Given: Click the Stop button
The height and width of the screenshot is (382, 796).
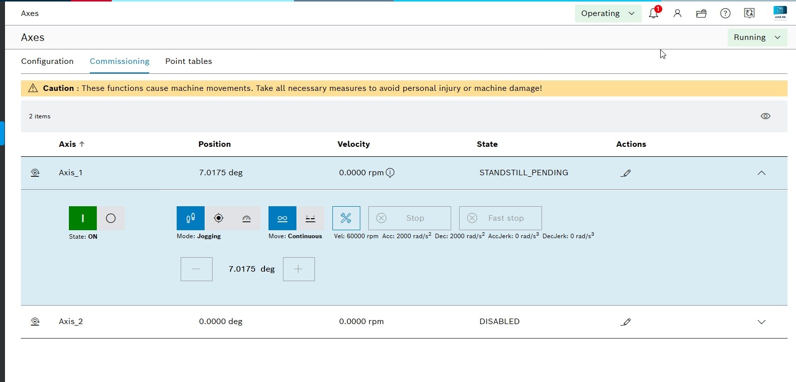Looking at the screenshot, I should [409, 218].
